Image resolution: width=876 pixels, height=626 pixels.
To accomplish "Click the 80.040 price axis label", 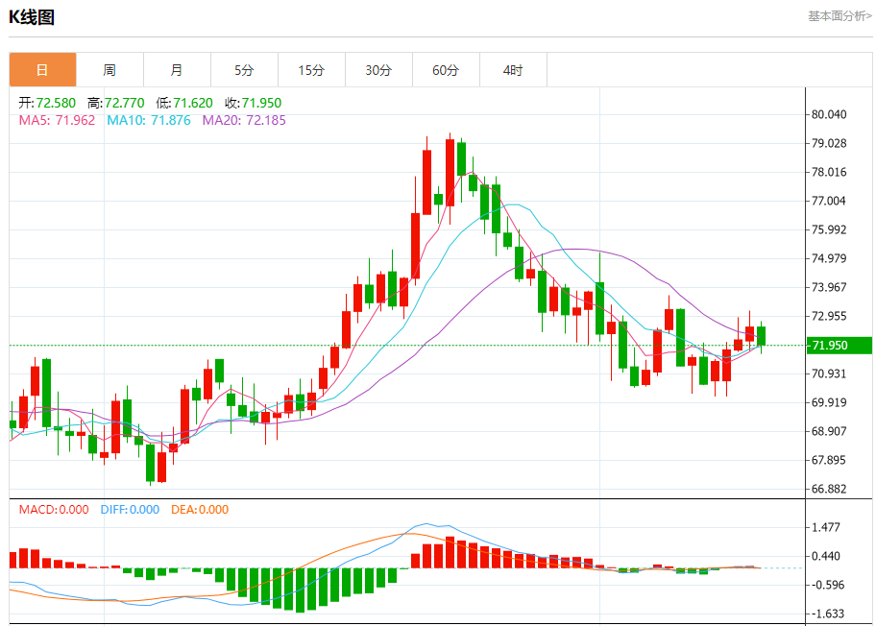I will tap(829, 114).
